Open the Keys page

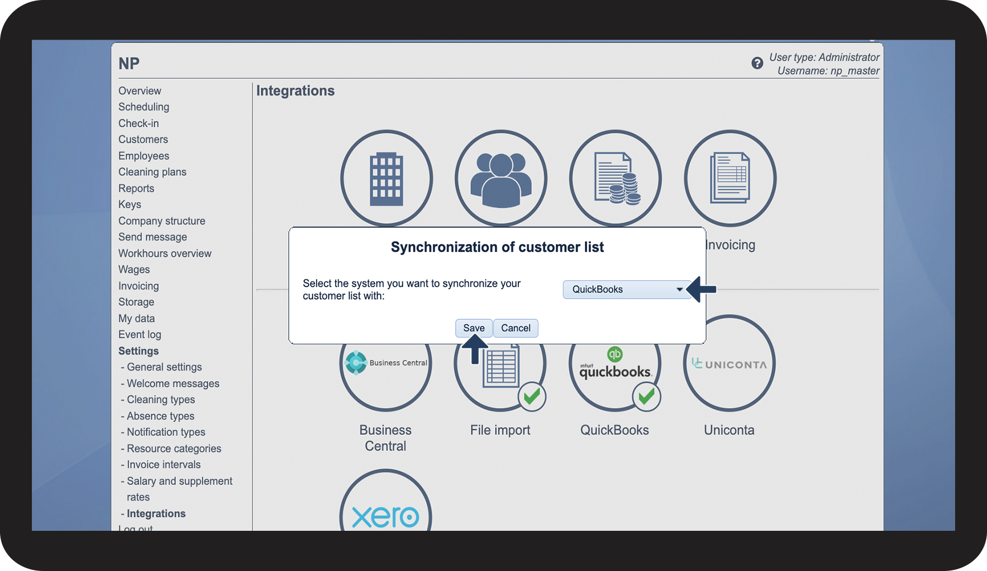coord(130,204)
